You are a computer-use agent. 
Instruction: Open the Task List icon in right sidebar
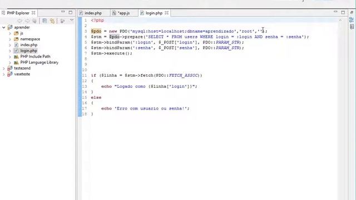click(352, 27)
